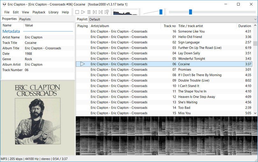Click the spectrum visualizer in toolbar
This screenshot has height=162, width=258.
click(125, 12)
